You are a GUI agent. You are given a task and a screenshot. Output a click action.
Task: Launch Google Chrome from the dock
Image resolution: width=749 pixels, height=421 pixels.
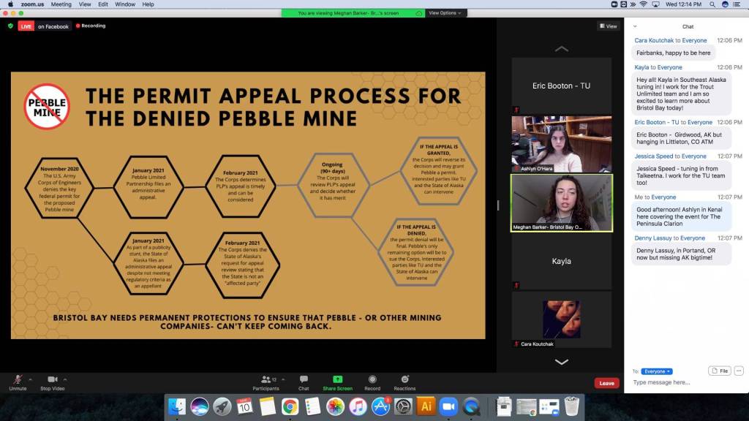[x=290, y=406]
